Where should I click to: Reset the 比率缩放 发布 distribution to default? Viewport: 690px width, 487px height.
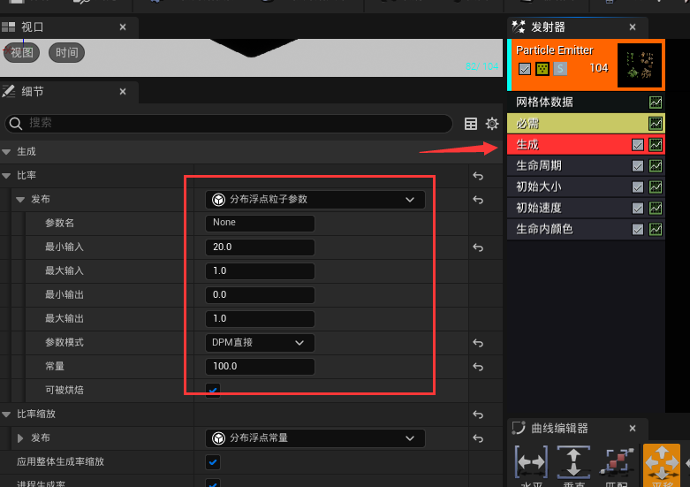coord(478,438)
